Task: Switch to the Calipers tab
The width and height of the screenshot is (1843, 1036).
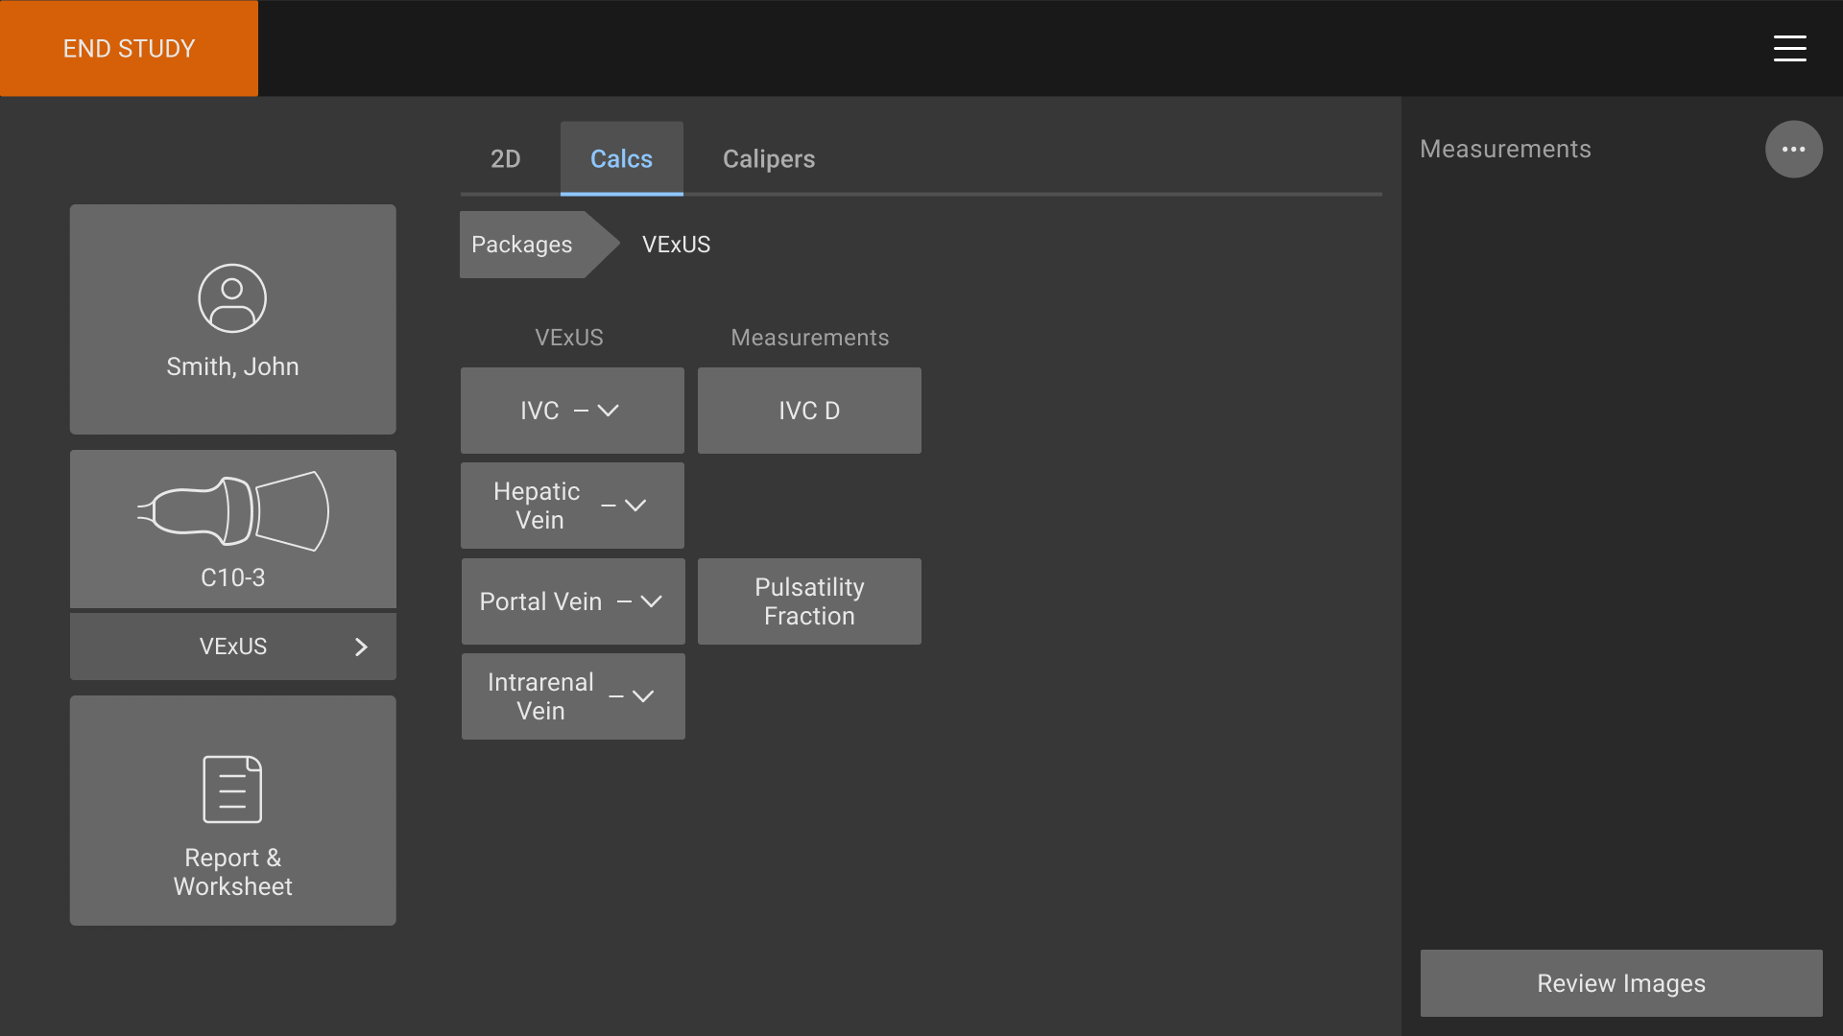Action: click(x=768, y=159)
